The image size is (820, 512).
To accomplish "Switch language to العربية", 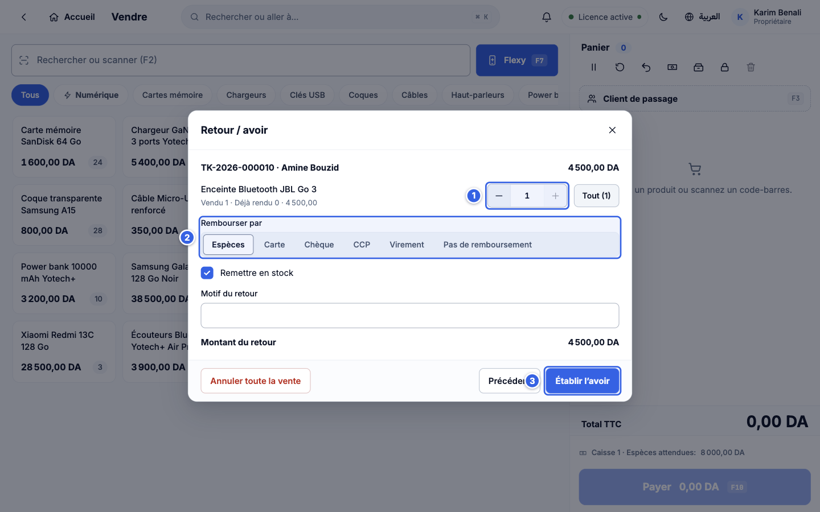I will pyautogui.click(x=702, y=17).
